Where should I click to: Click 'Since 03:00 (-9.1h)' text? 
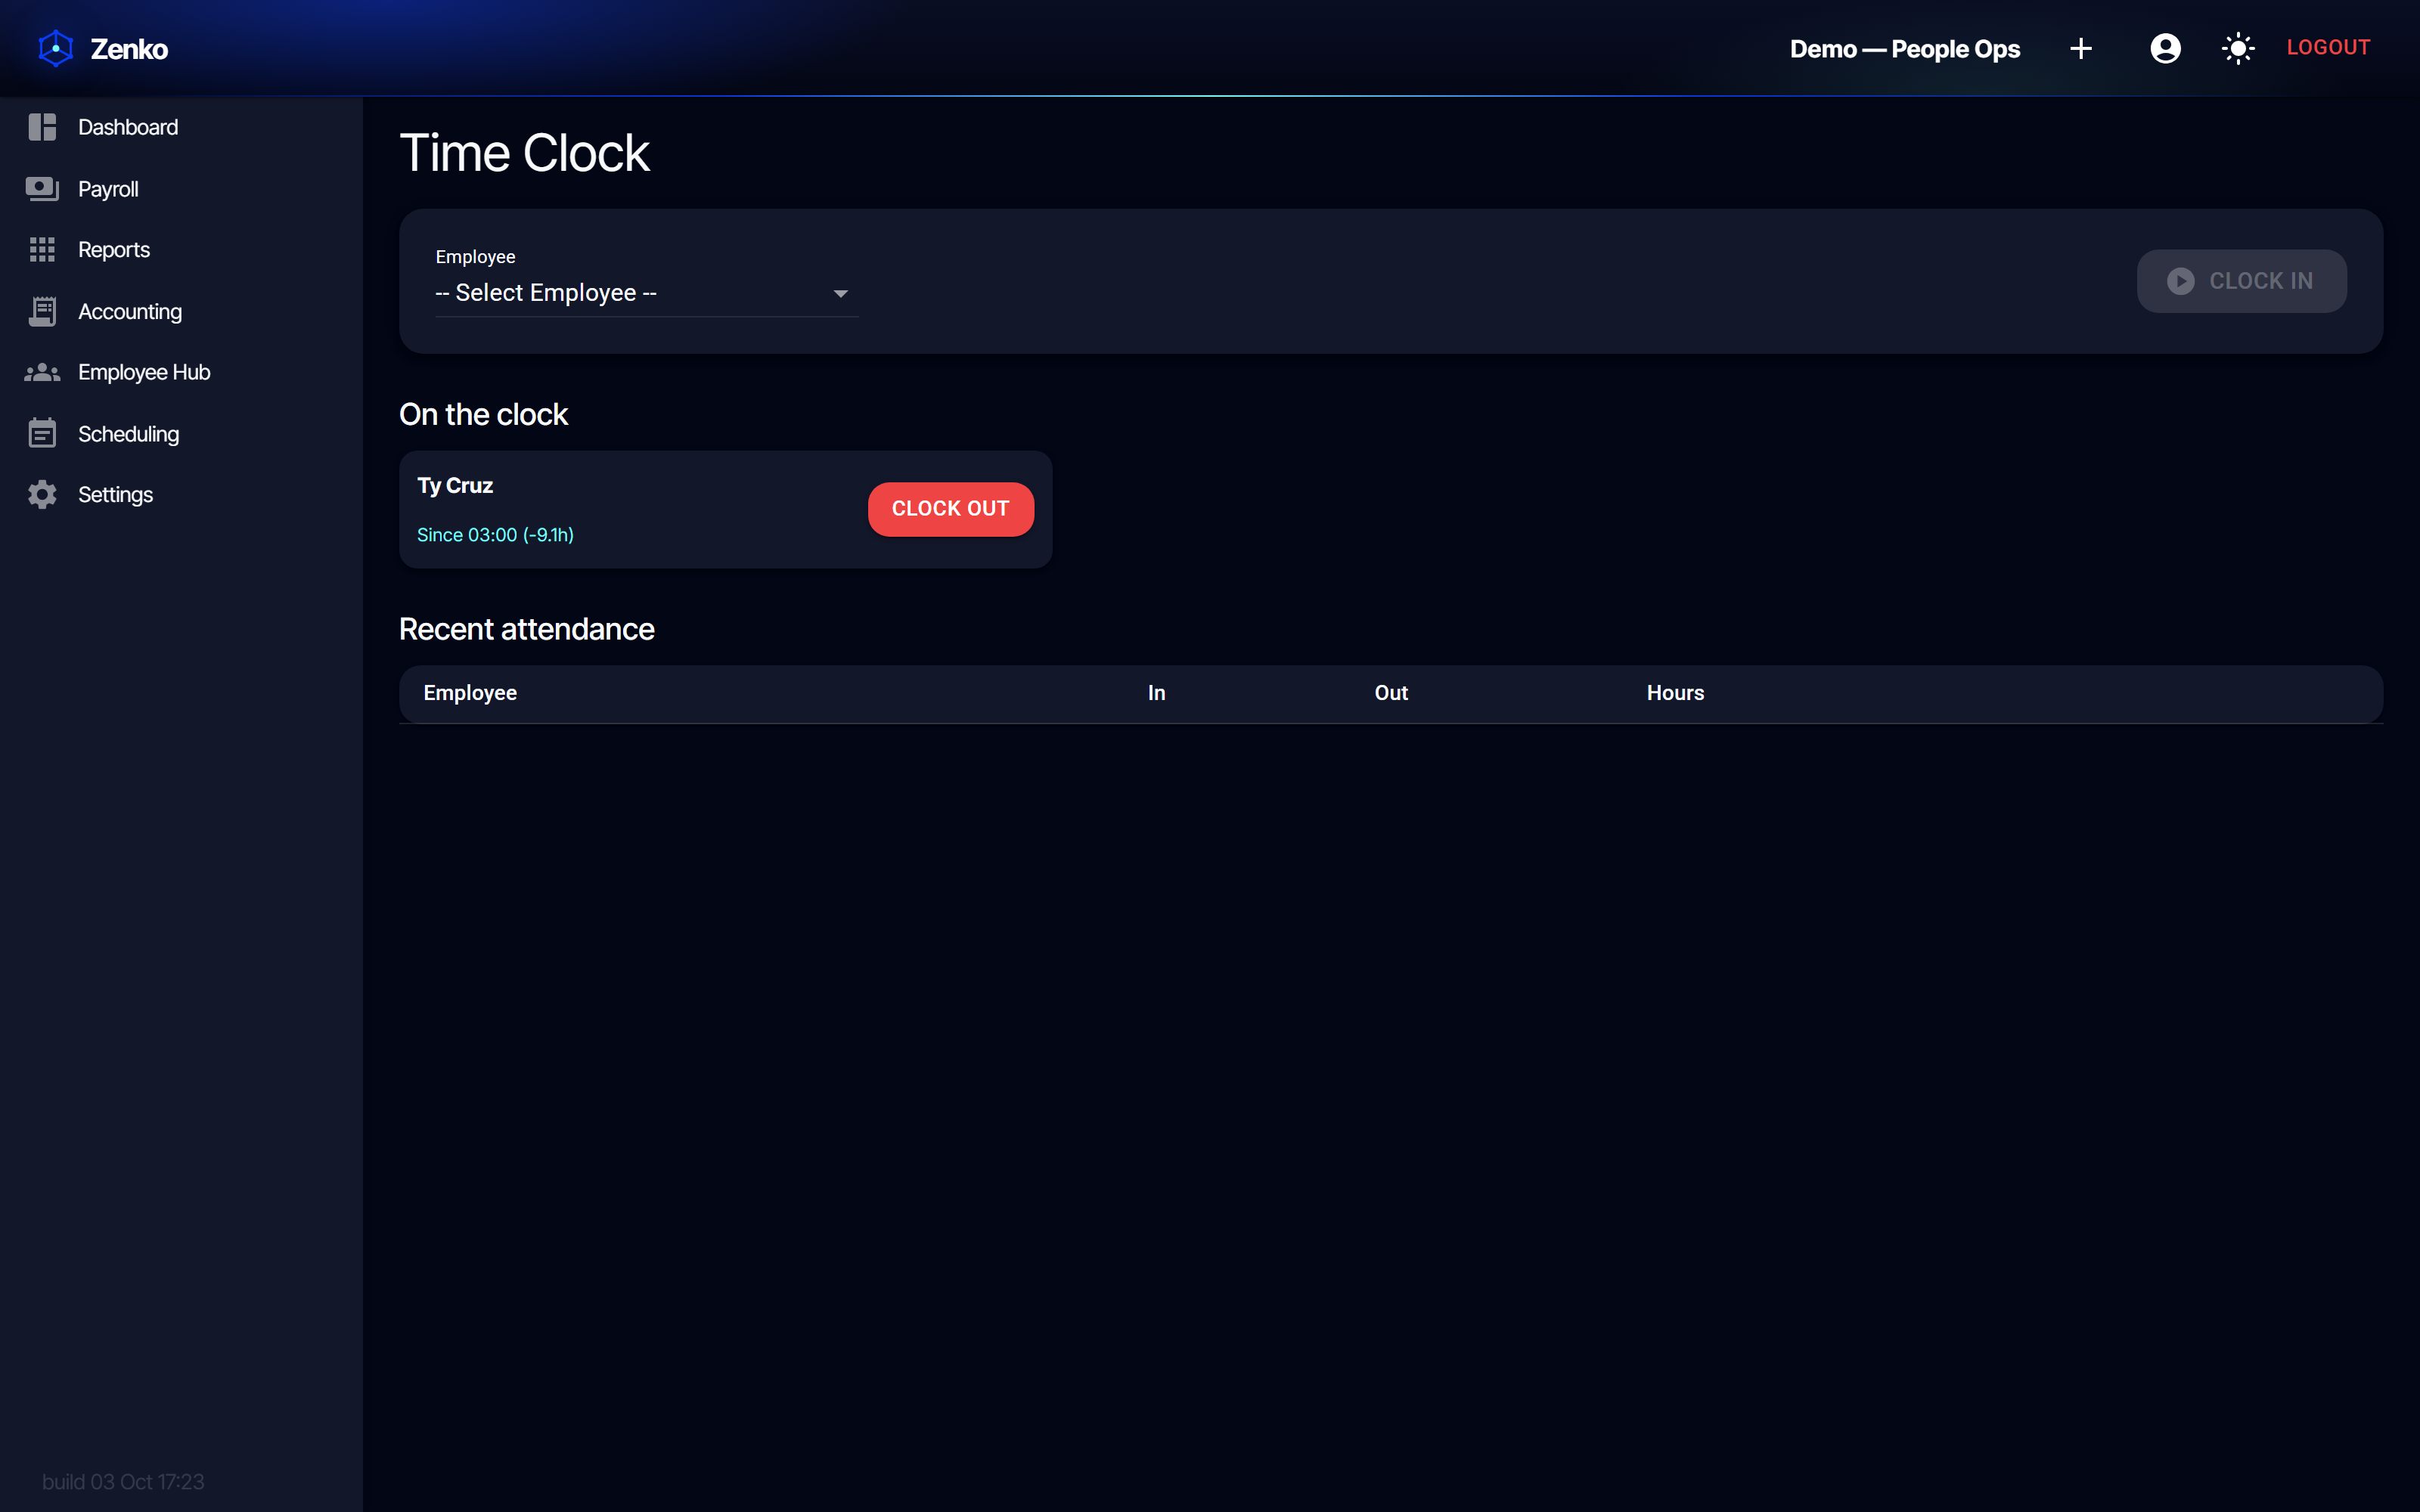coord(495,535)
